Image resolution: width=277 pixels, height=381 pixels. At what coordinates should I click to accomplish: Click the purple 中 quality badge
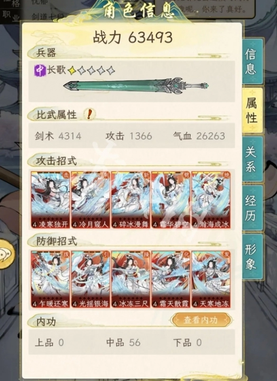[x=40, y=71]
